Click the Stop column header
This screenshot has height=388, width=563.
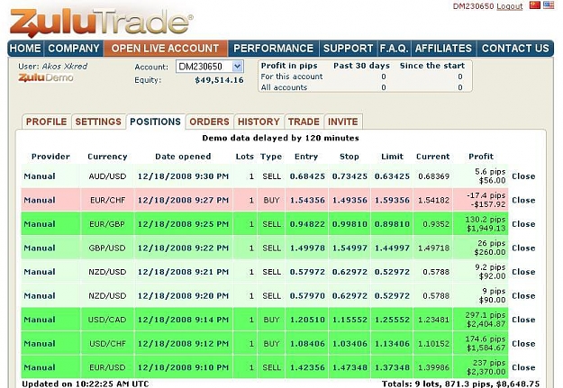click(350, 157)
